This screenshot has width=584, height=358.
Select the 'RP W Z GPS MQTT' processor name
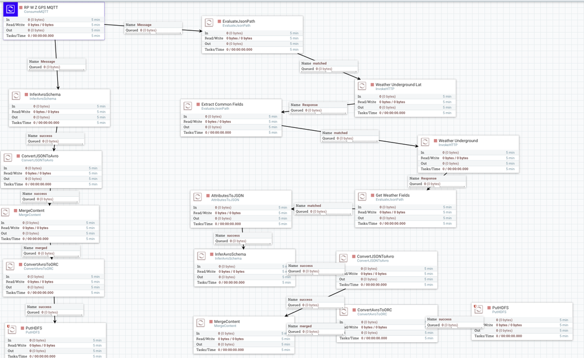point(41,8)
